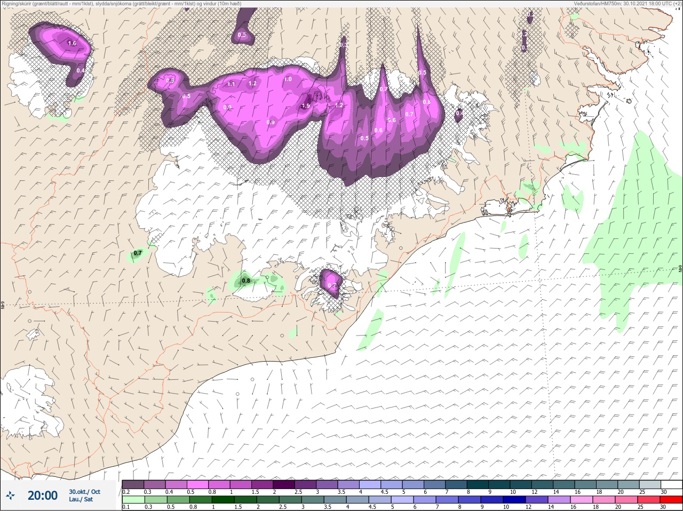Viewport: 683px width, 511px height.
Task: Click the 1.6 precipitation value on the map
Action: [x=73, y=43]
